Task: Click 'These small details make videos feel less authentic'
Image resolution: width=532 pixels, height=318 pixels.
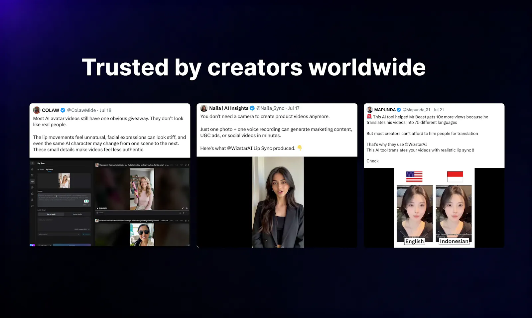Action: pos(88,150)
